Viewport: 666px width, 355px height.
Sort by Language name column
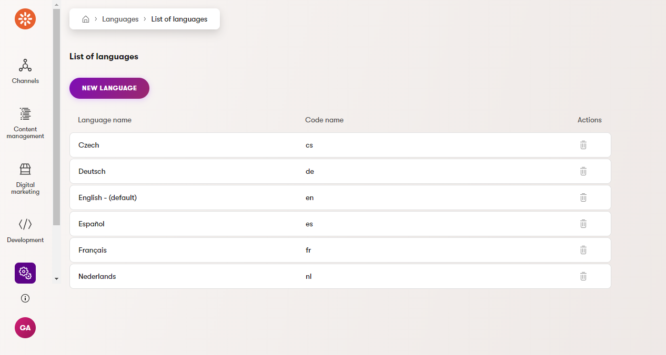coord(105,120)
